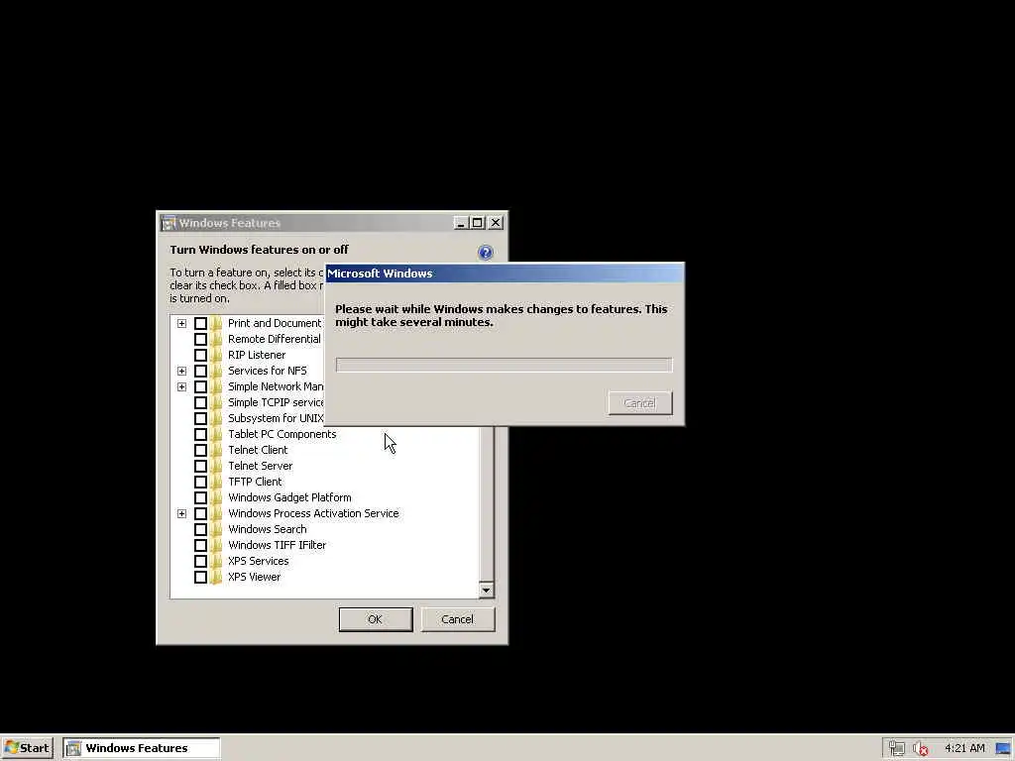Enable the Telnet Server checkbox
The width and height of the screenshot is (1015, 761).
[x=200, y=466]
